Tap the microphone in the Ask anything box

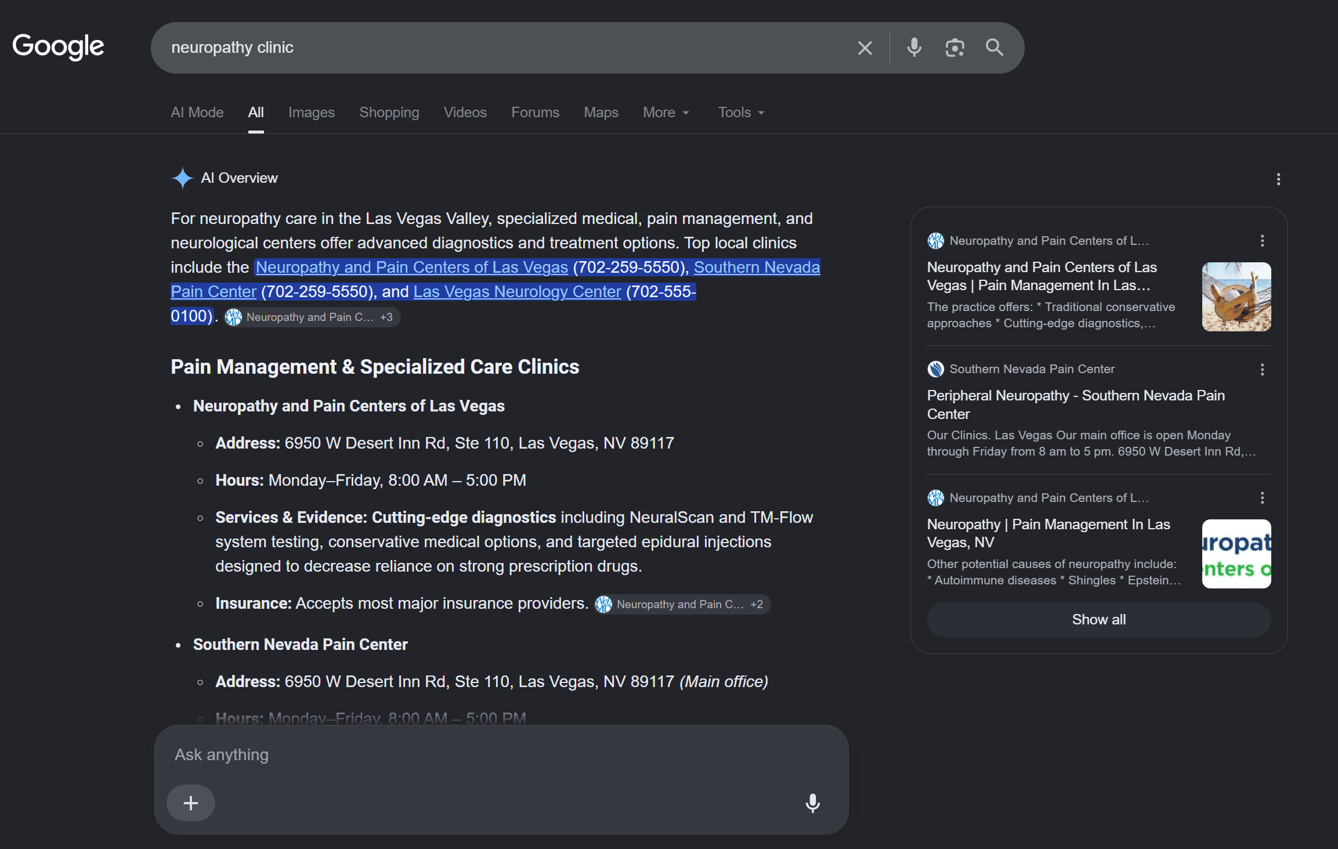(x=812, y=803)
